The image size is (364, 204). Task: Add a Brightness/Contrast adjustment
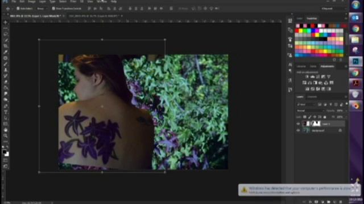(x=307, y=76)
